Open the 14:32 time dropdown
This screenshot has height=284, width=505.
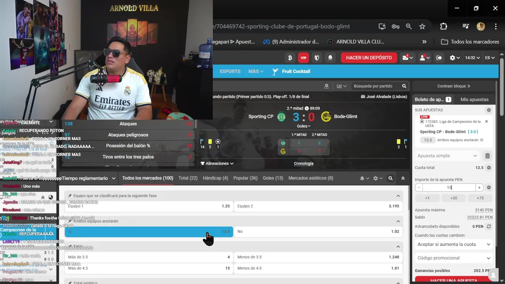[x=472, y=58]
